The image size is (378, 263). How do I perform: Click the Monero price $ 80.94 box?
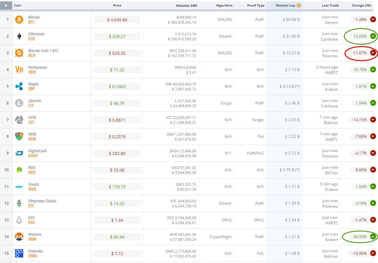tap(117, 237)
